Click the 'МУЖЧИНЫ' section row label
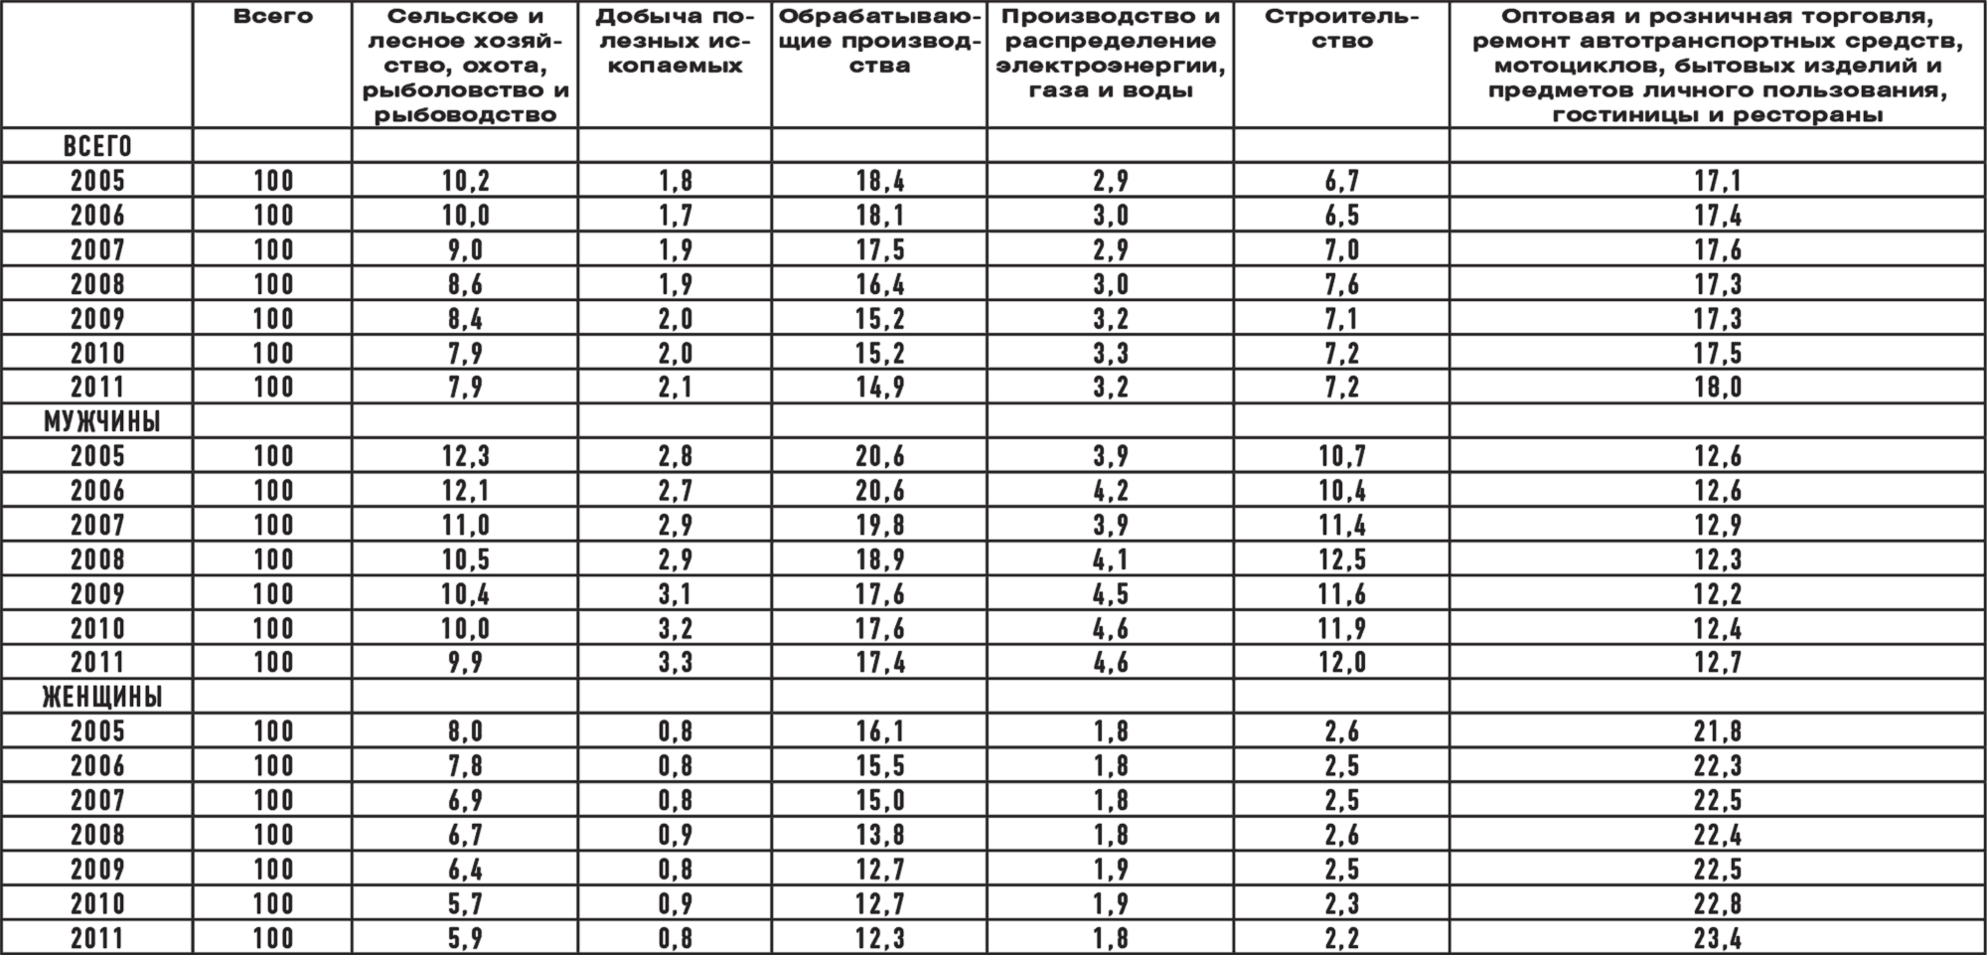The width and height of the screenshot is (1987, 955). coord(97,421)
